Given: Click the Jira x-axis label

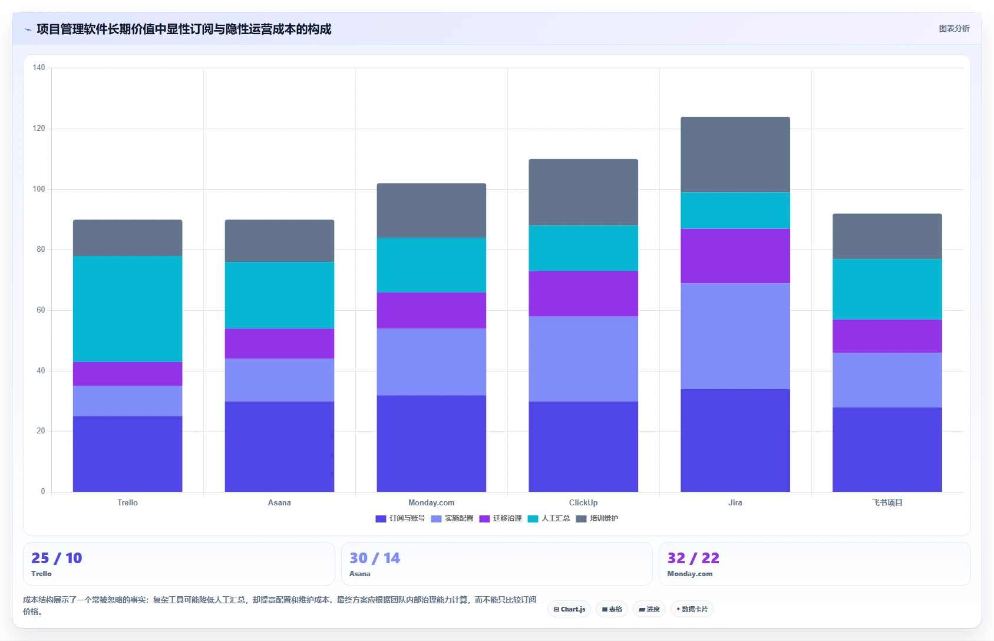Looking at the screenshot, I should pyautogui.click(x=735, y=503).
